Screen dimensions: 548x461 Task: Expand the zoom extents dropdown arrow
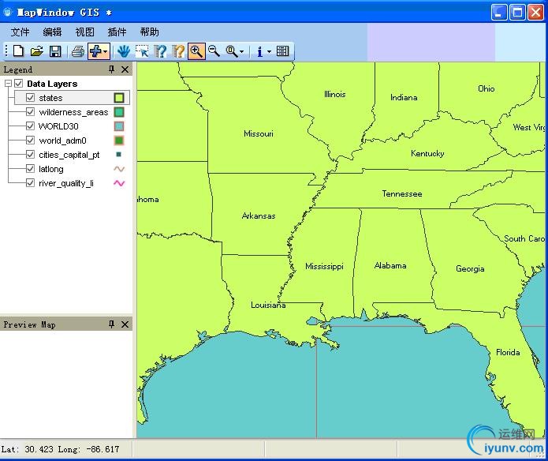click(x=242, y=52)
